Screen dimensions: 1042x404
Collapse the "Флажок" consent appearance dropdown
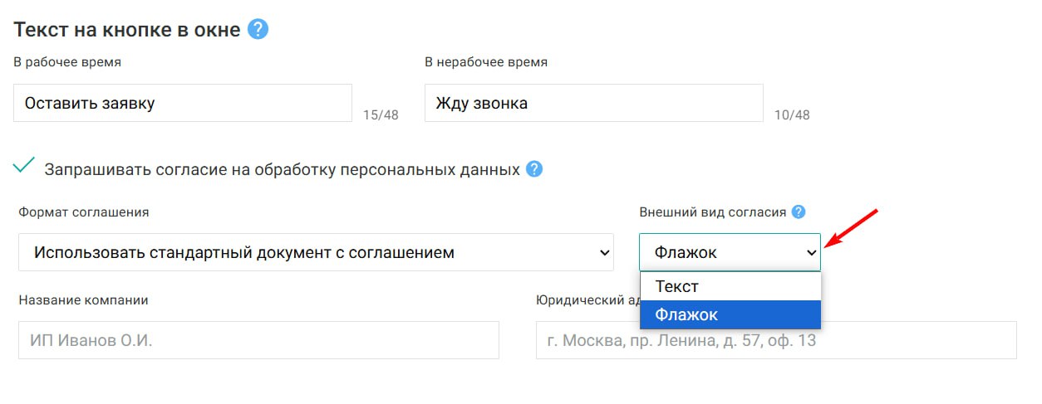coord(730,252)
